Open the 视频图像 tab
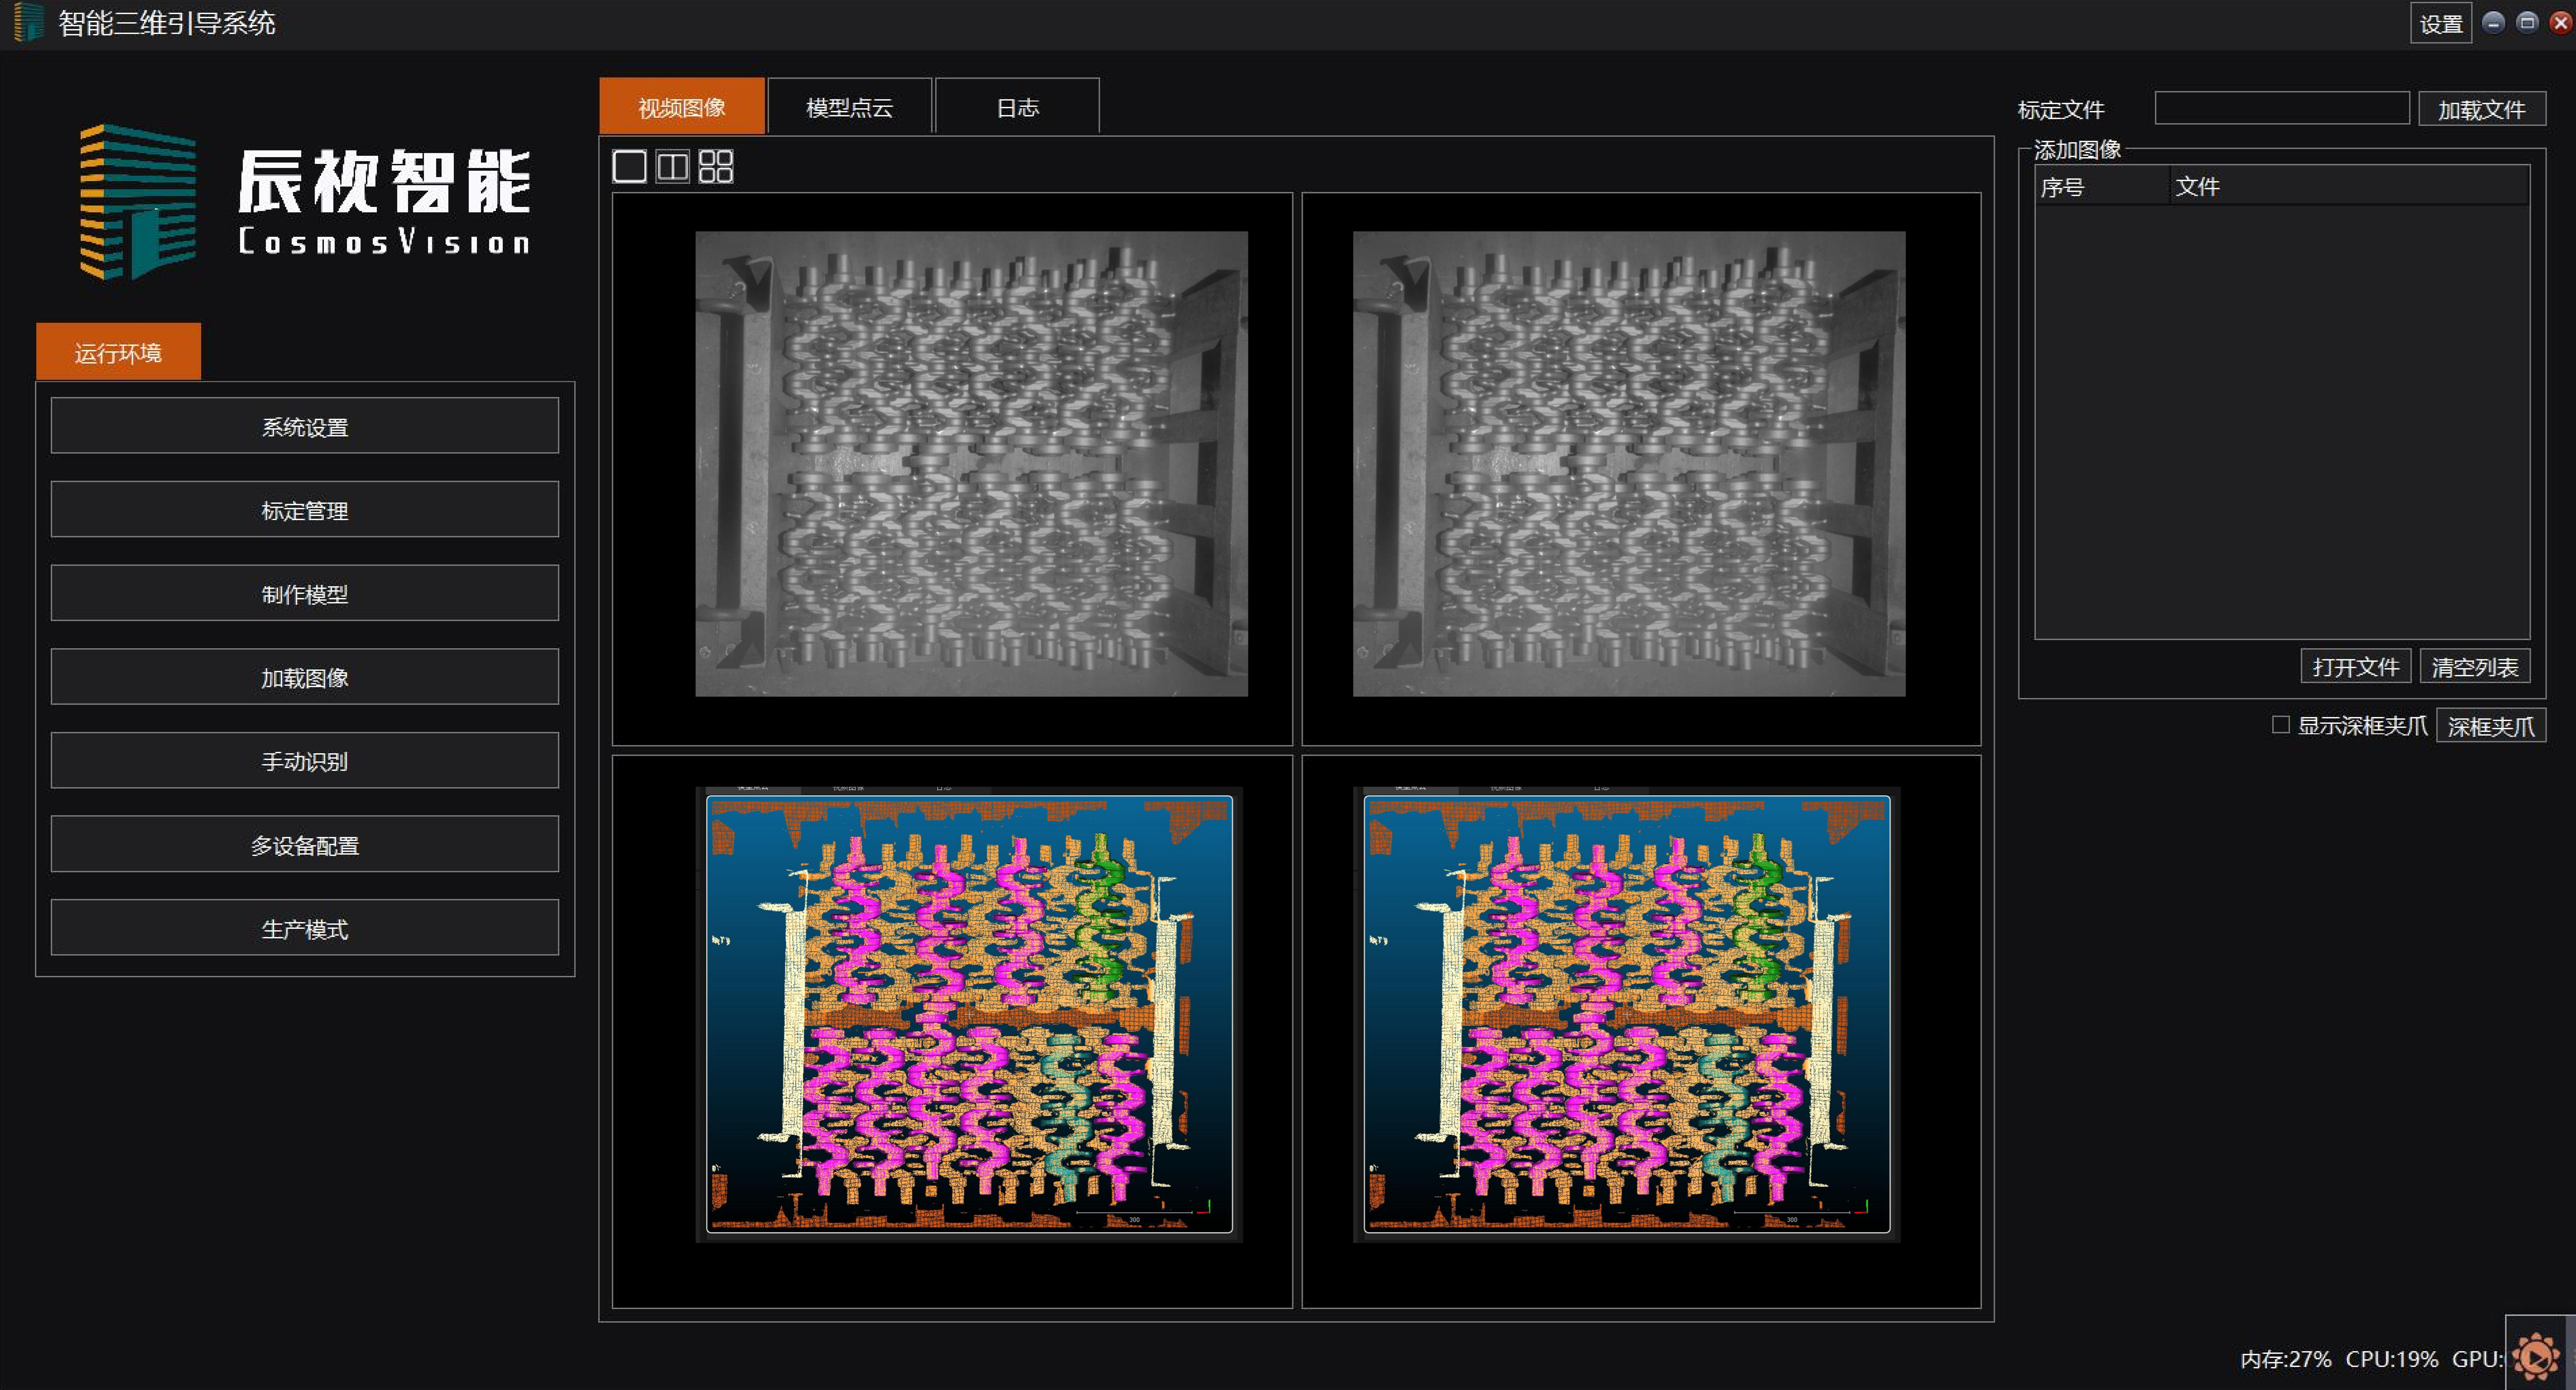The width and height of the screenshot is (2576, 1390). pos(682,106)
